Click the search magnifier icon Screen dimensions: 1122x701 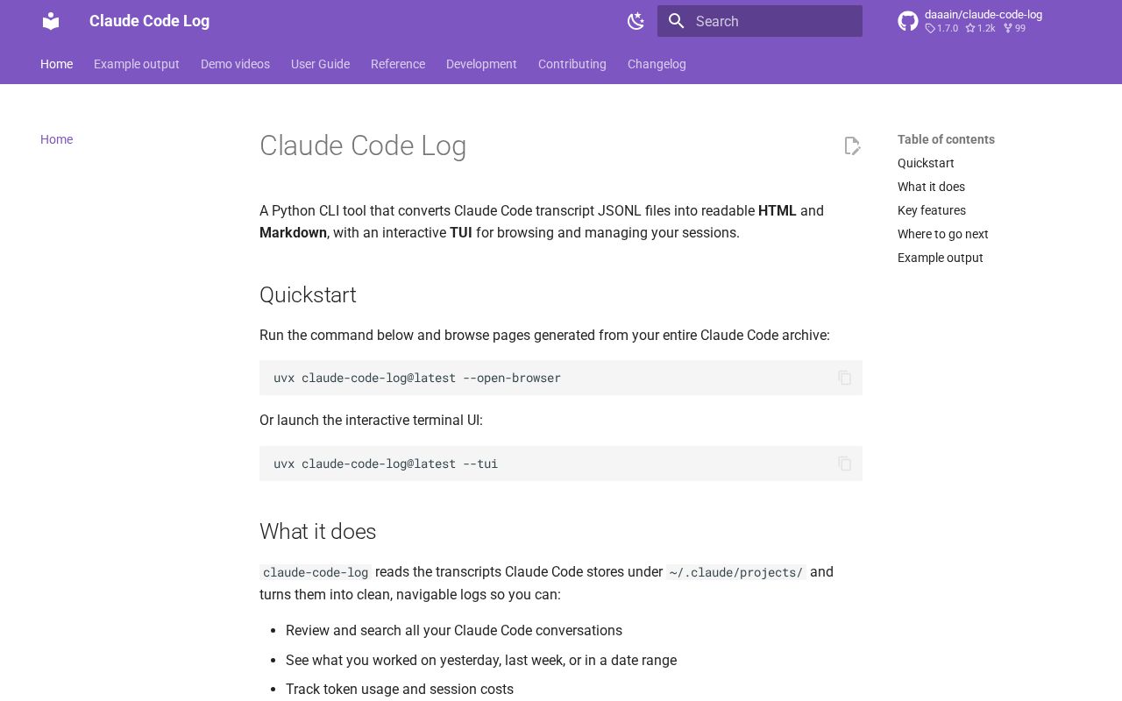coord(676,21)
